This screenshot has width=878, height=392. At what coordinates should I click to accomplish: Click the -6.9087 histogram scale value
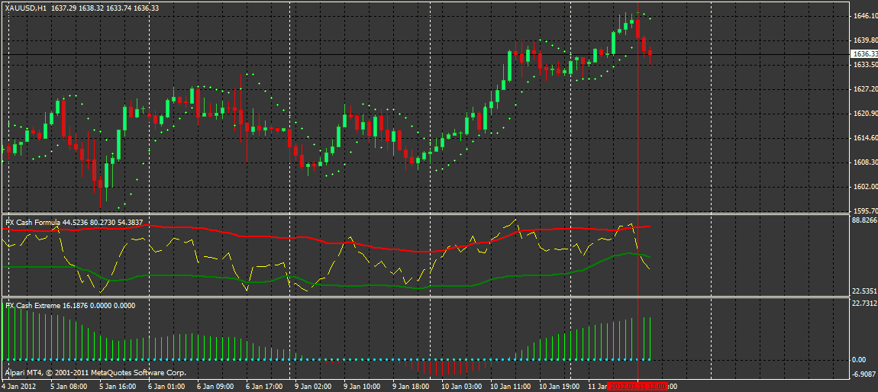tap(863, 373)
